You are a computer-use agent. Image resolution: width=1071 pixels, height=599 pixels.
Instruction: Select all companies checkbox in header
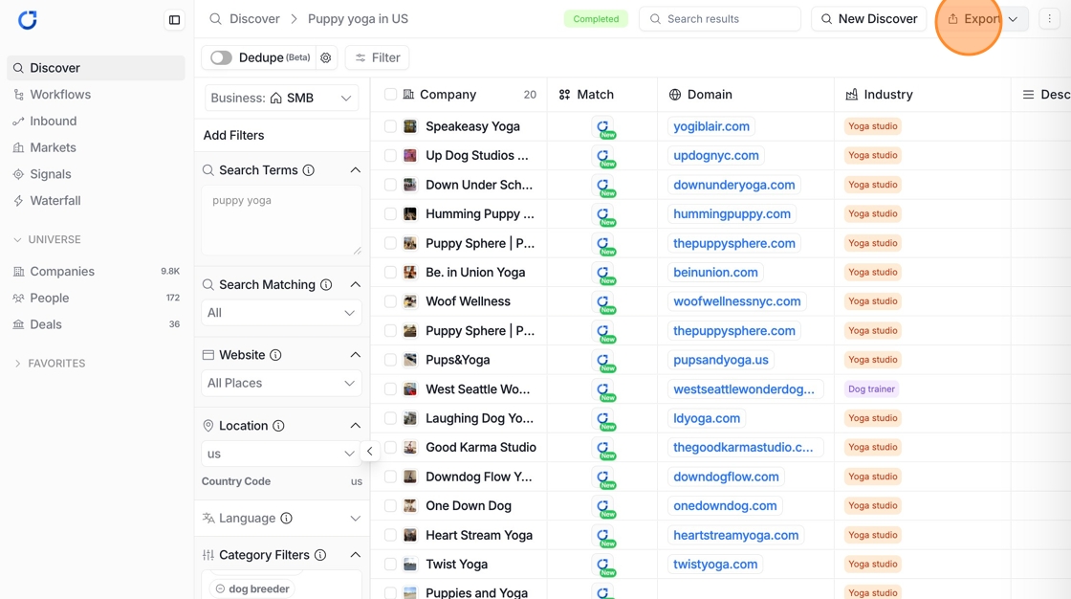tap(390, 95)
